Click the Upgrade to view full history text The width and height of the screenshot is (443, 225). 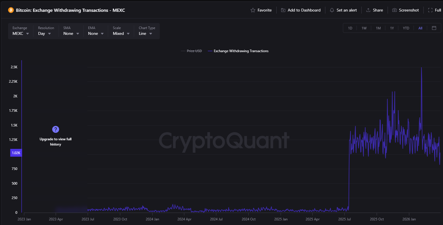click(55, 142)
